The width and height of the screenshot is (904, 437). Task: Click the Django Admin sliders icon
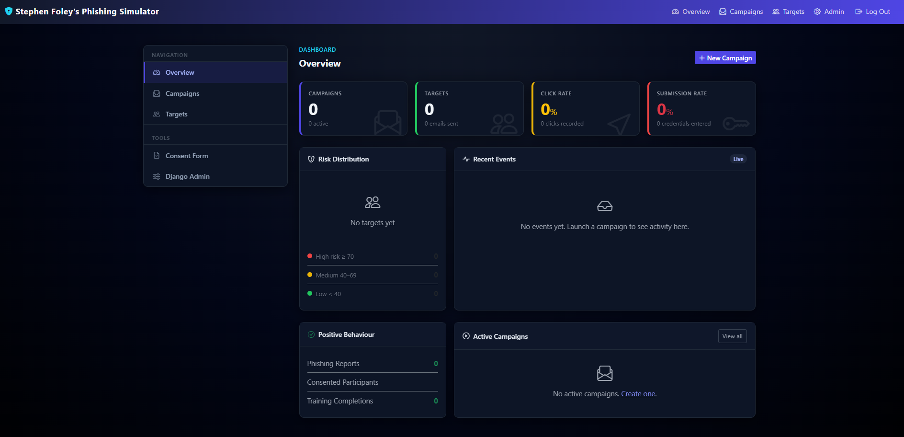pyautogui.click(x=156, y=176)
